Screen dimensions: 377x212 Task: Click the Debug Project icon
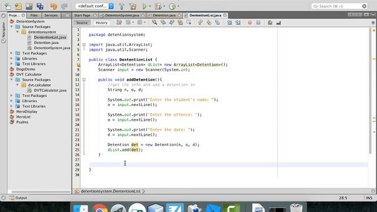coord(158,6)
